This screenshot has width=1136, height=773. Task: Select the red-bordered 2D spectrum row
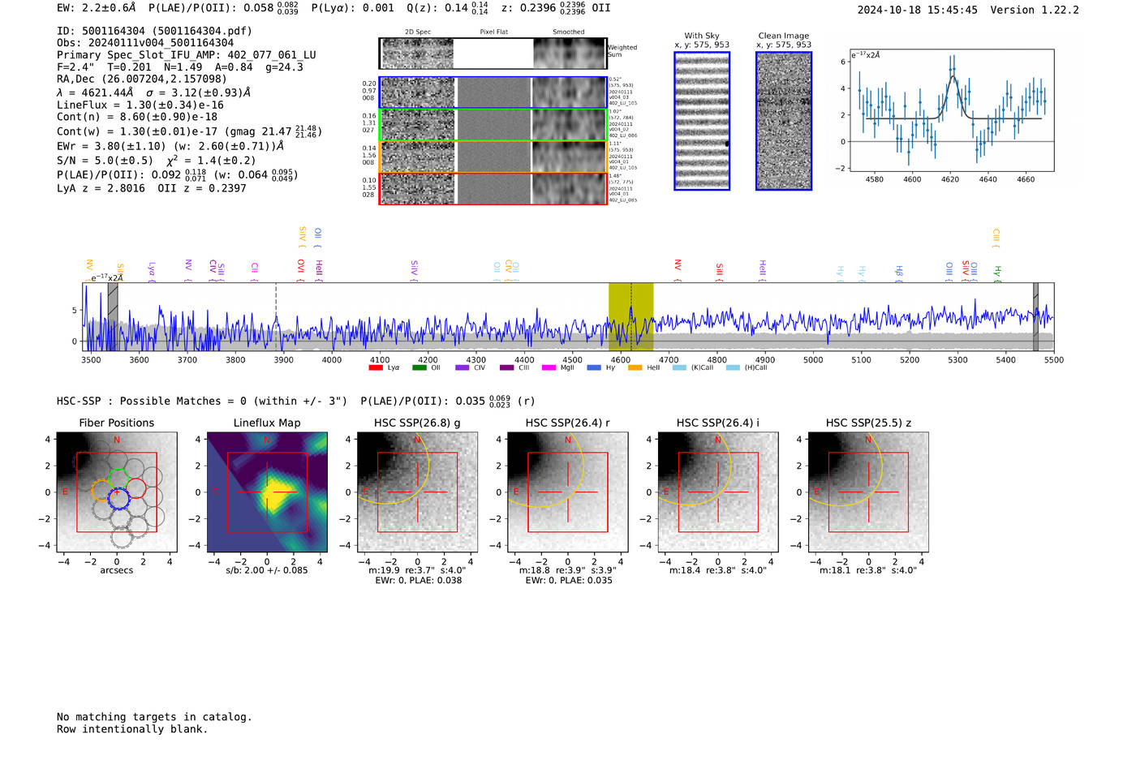[x=493, y=188]
